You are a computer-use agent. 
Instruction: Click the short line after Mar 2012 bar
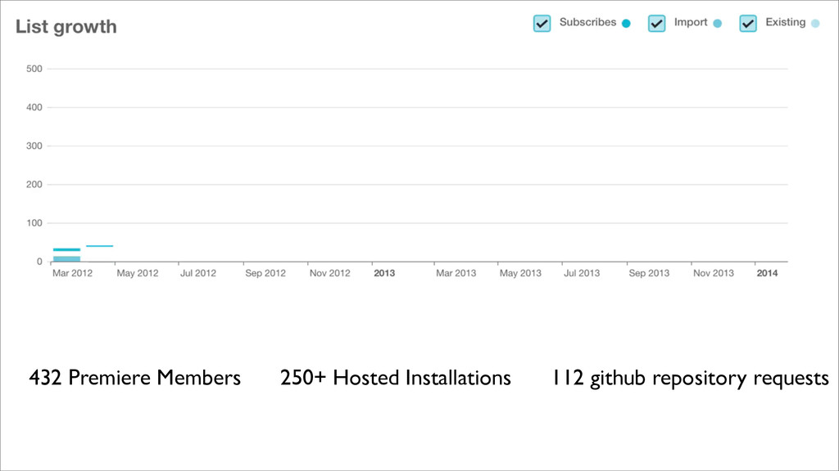[99, 246]
